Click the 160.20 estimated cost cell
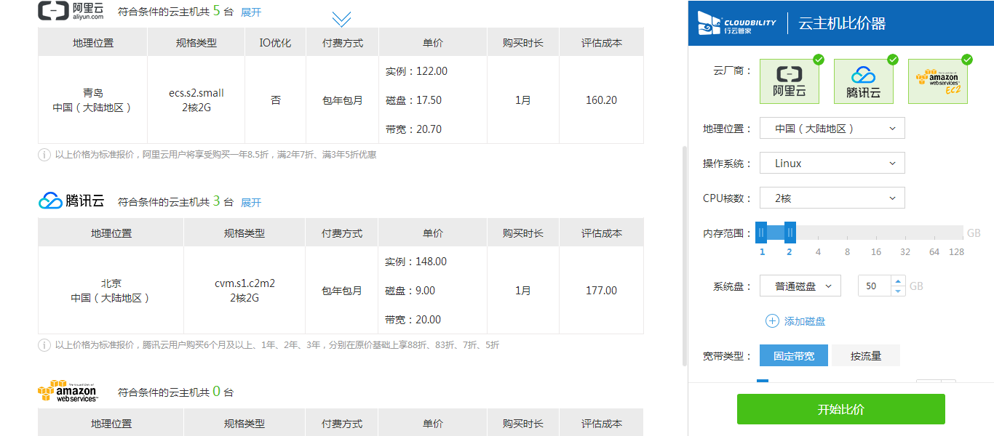This screenshot has height=436, width=994. [602, 100]
